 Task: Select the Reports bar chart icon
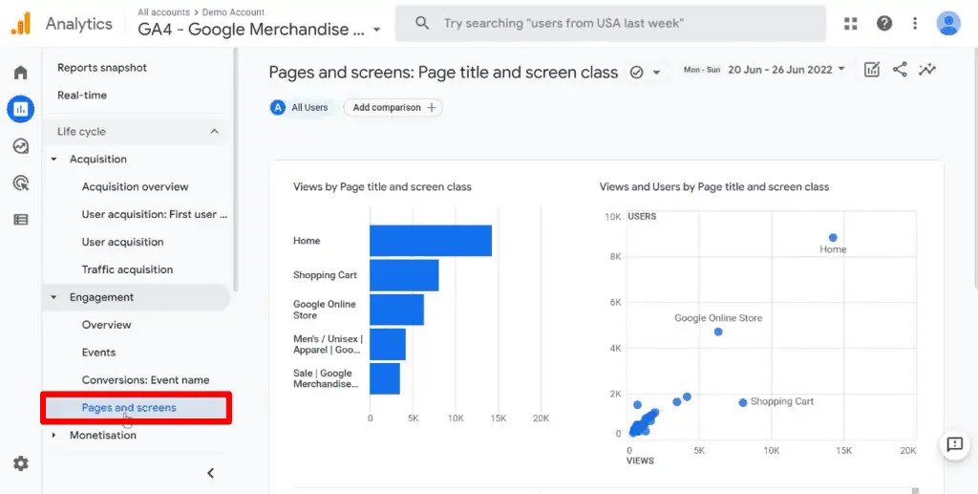coord(21,109)
